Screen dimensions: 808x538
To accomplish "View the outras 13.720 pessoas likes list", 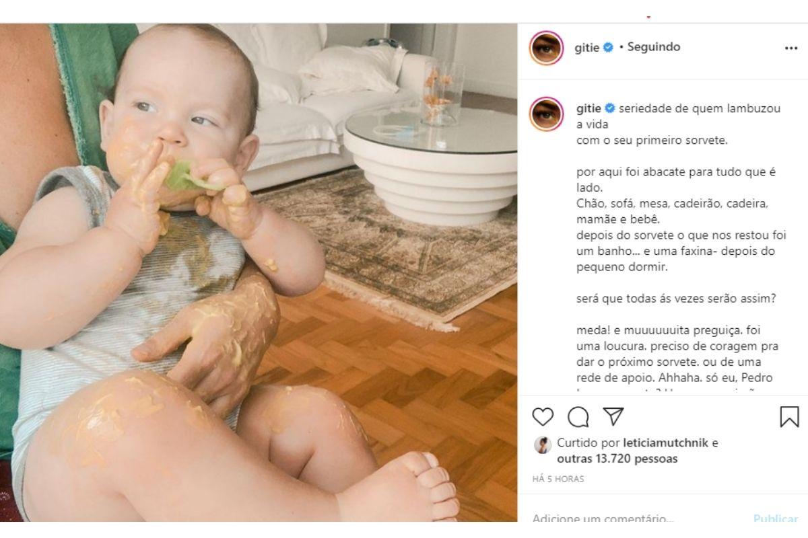I will pos(617,459).
